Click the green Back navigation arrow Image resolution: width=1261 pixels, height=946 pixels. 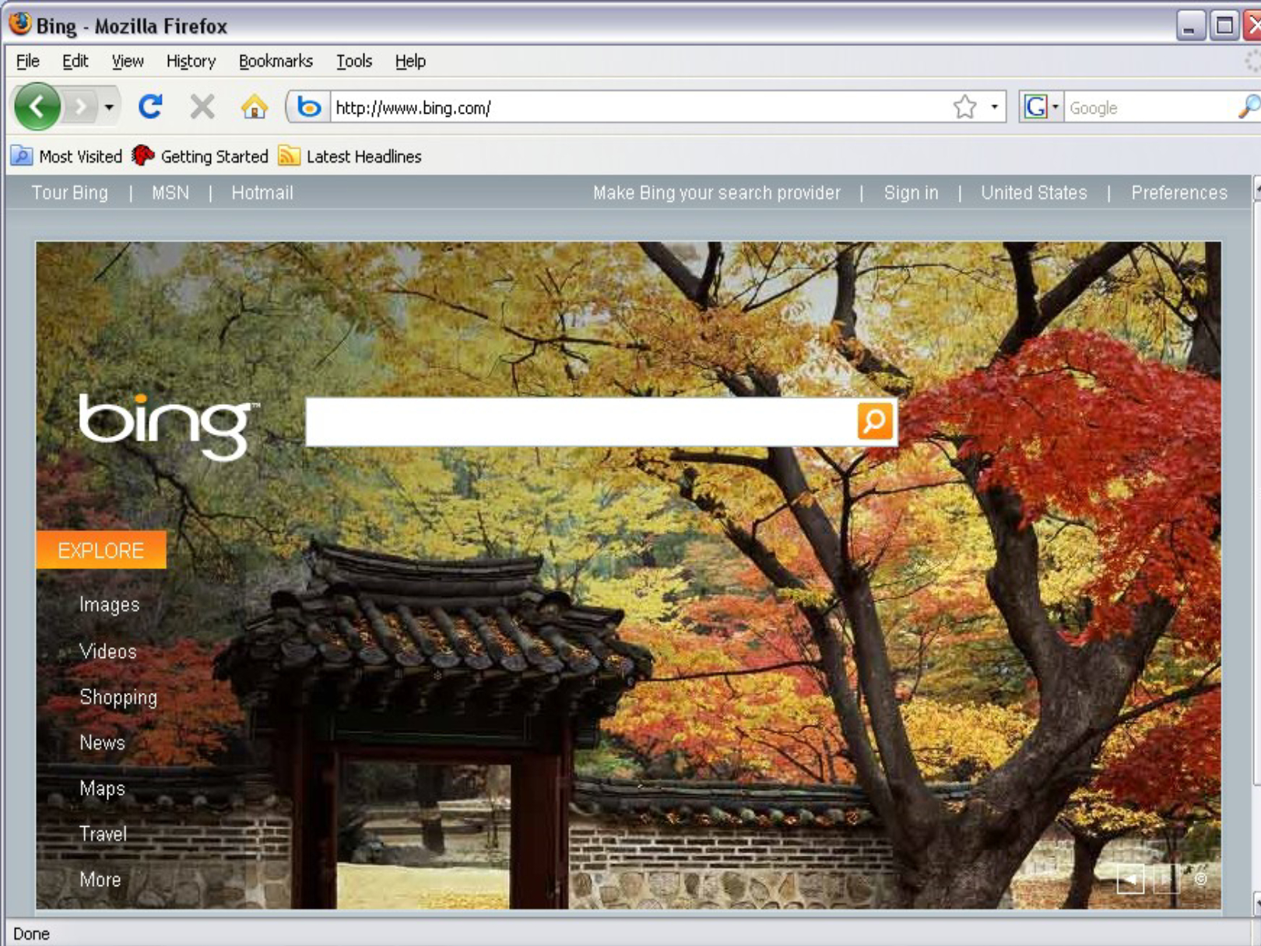(37, 107)
